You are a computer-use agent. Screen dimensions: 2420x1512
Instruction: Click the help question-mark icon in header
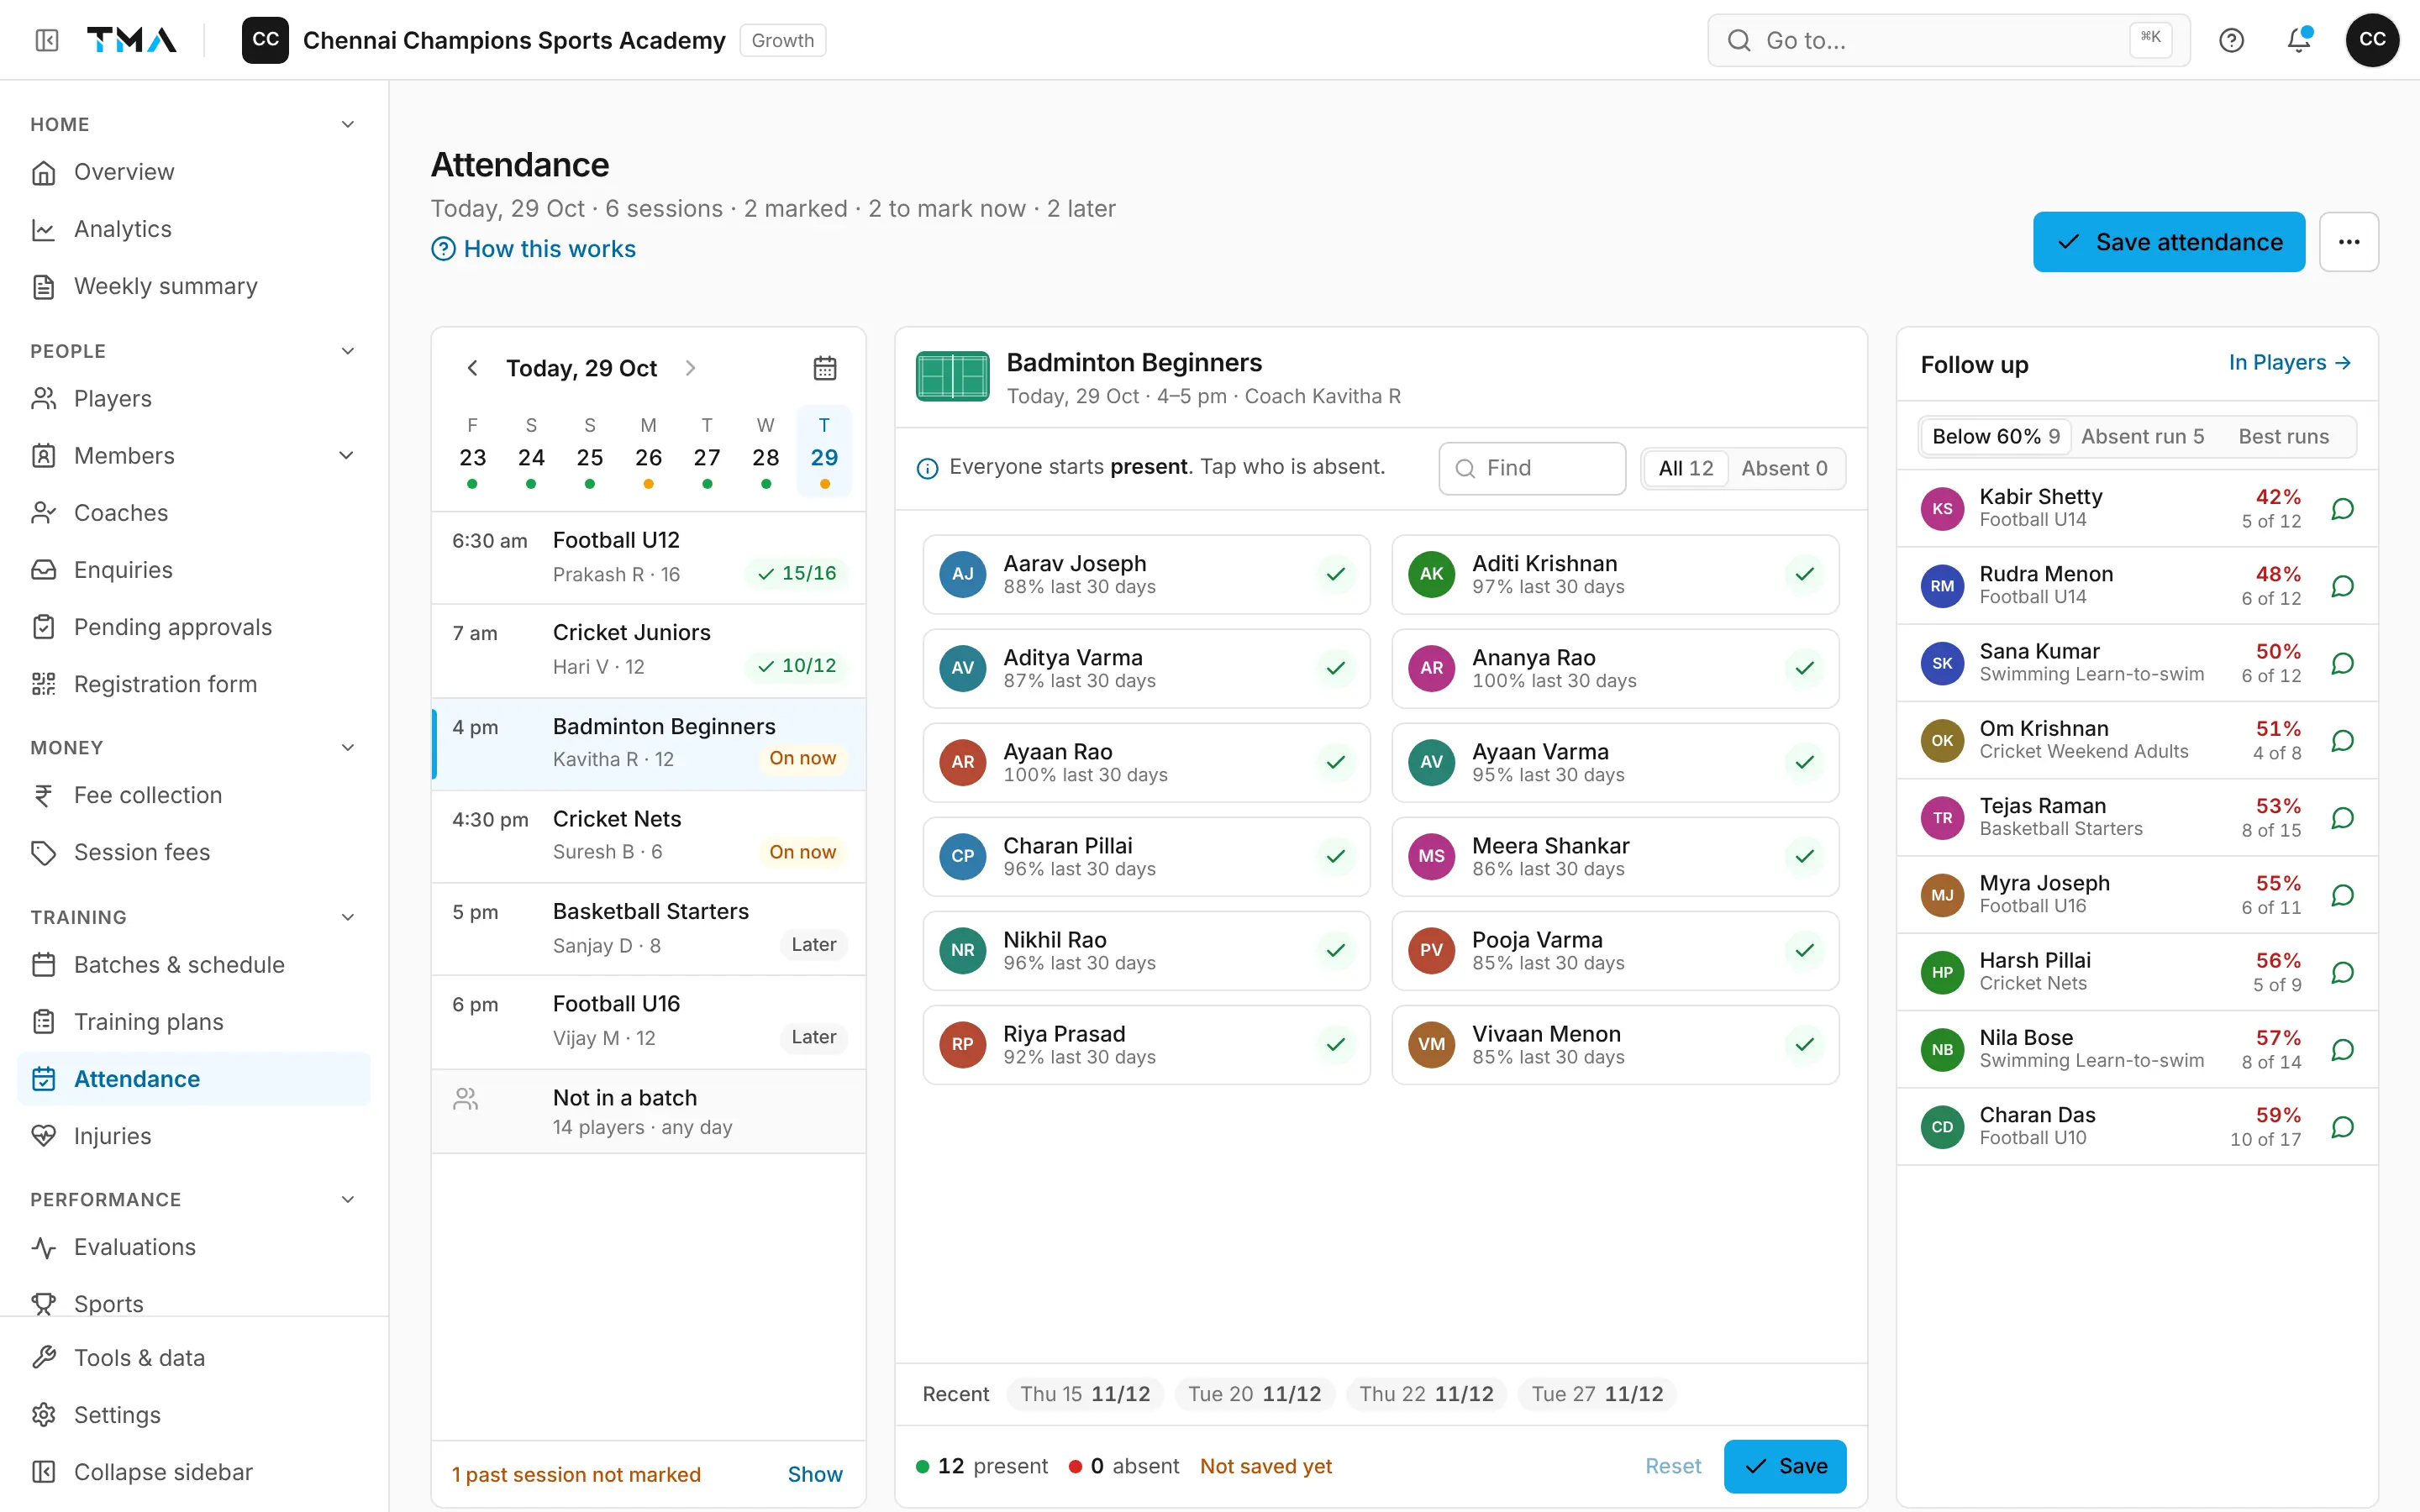pyautogui.click(x=2231, y=40)
